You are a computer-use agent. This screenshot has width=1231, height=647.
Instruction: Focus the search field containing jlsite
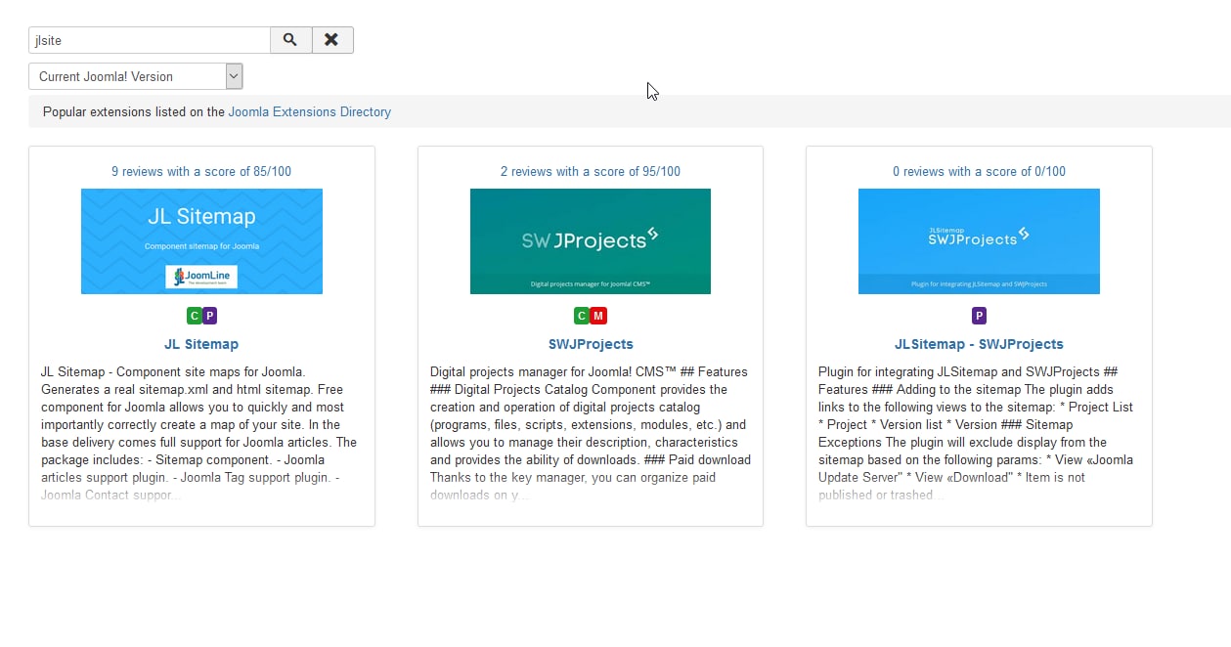pyautogui.click(x=150, y=40)
